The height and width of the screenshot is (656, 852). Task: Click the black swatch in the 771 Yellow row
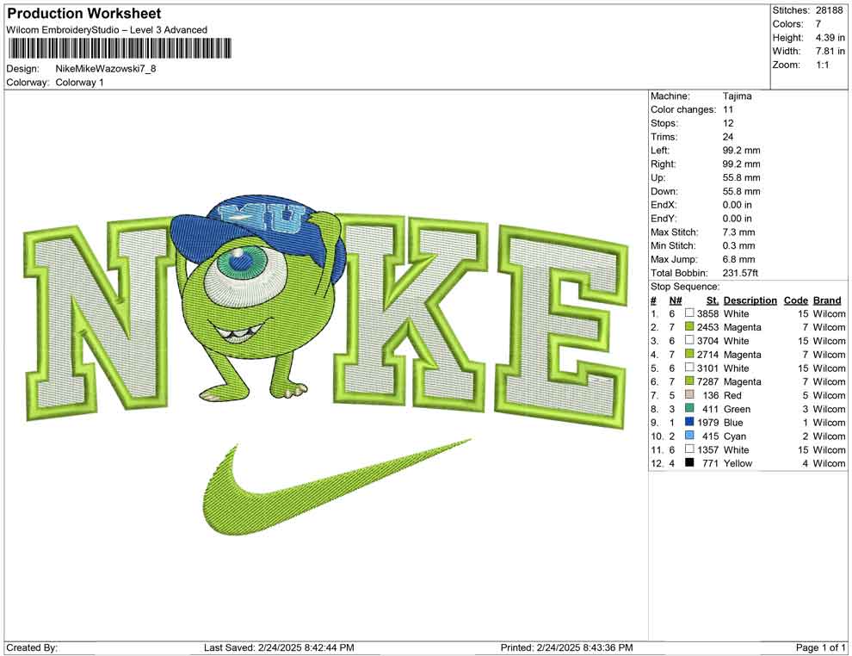tap(689, 462)
